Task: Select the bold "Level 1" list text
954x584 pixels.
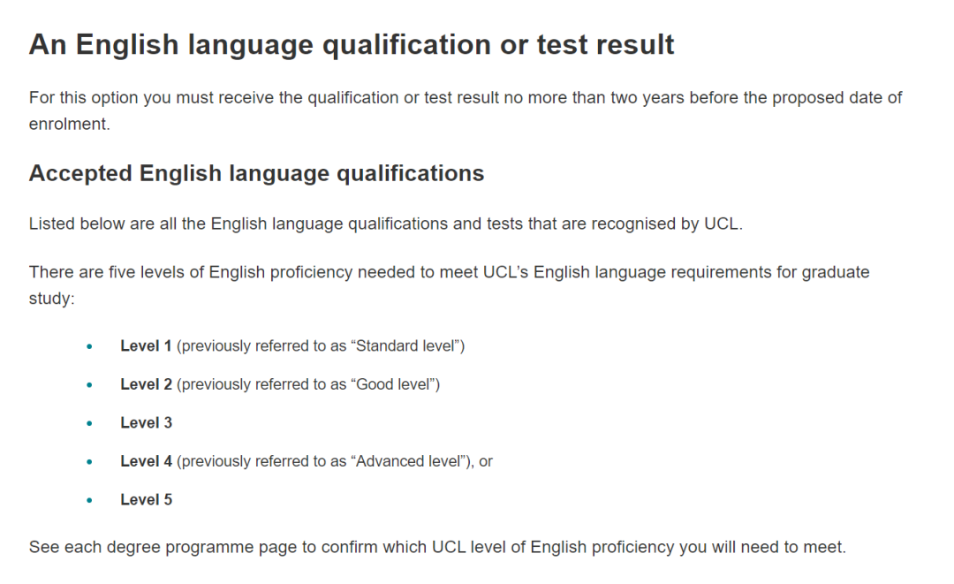Action: point(146,346)
